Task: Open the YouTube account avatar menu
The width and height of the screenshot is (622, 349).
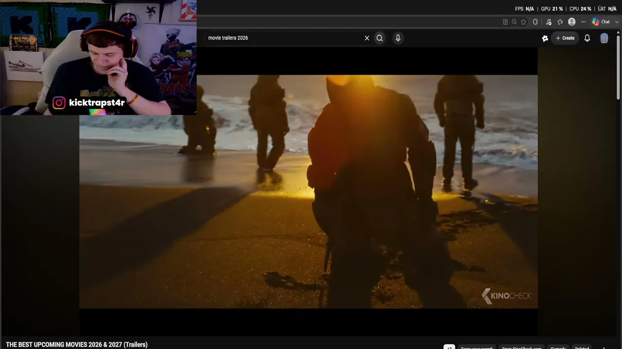Action: pos(604,38)
